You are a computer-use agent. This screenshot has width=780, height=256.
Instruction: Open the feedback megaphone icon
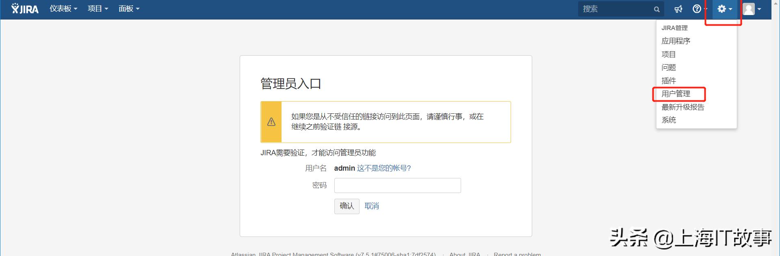click(x=678, y=9)
